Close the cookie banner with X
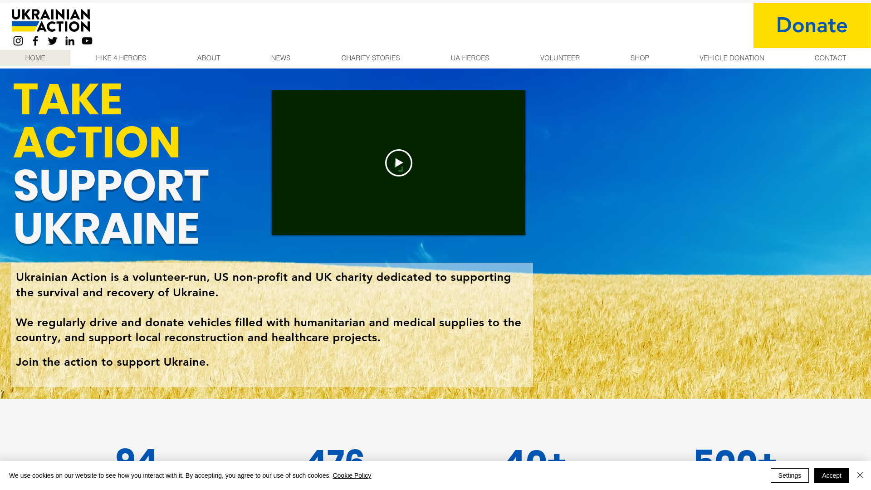Screen dimensions: 871x490 860,475
